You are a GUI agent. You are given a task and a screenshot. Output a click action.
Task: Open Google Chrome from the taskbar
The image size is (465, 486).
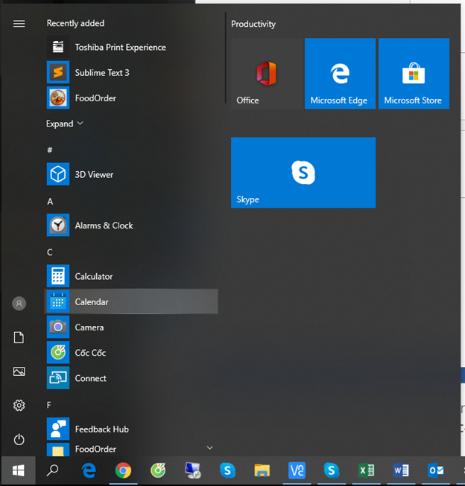[x=123, y=470]
